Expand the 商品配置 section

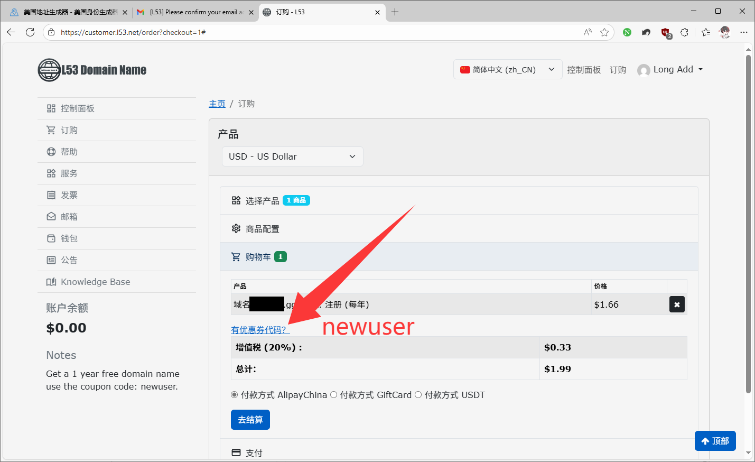(263, 229)
